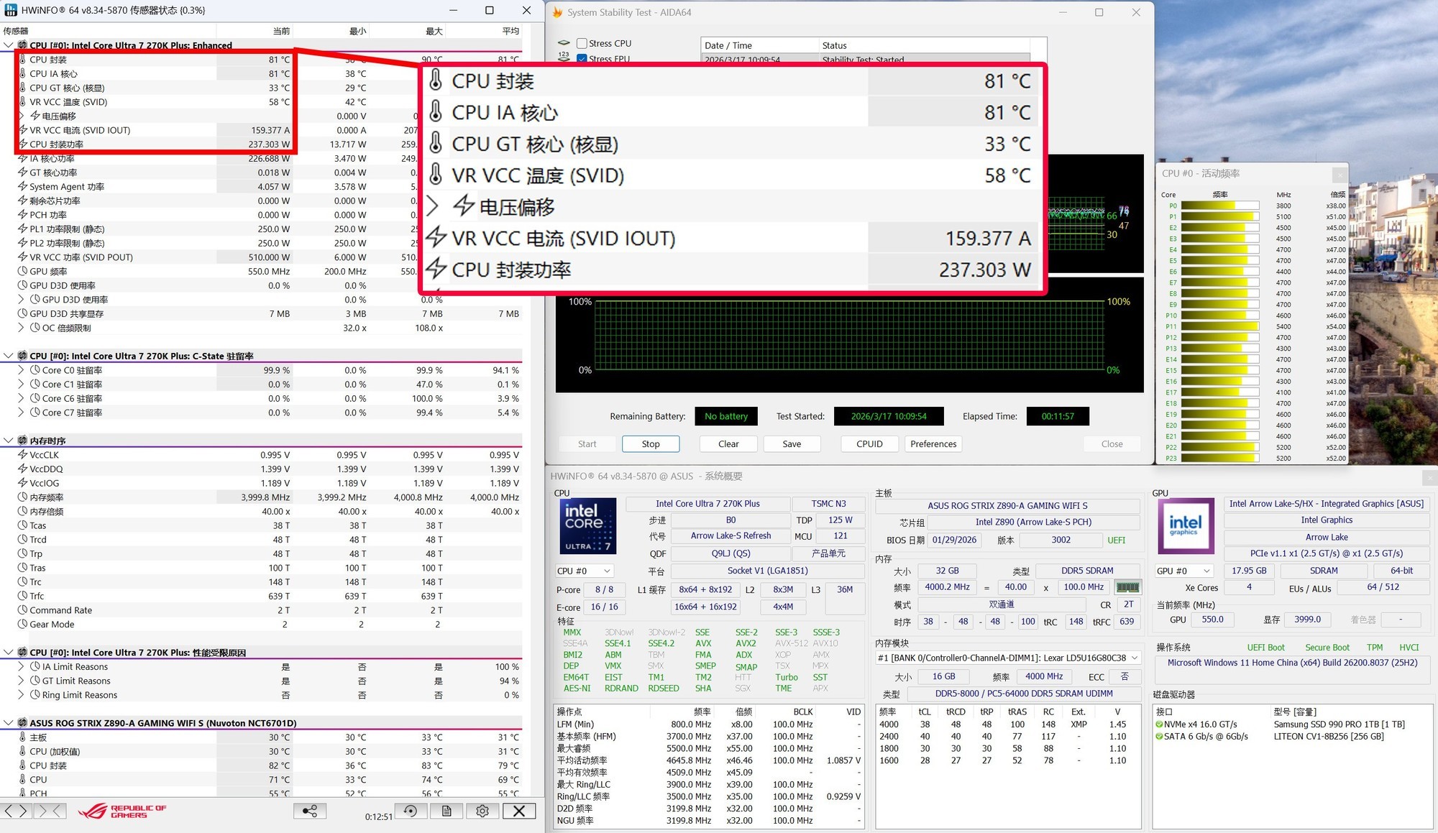Expand the Core C0 residency row
This screenshot has width=1438, height=833.
(x=21, y=370)
